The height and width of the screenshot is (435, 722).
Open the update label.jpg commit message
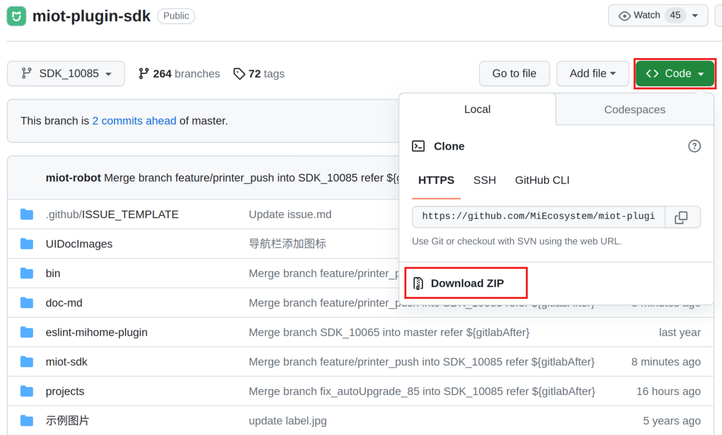coord(288,421)
